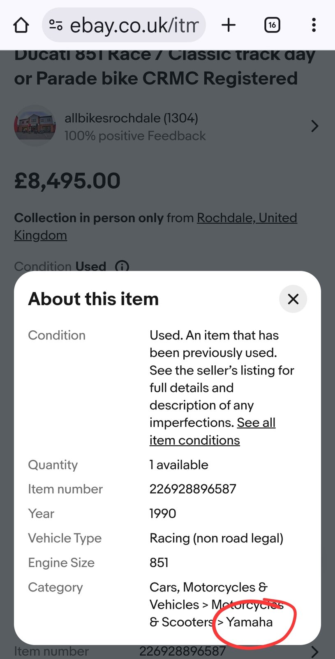Expand seller details chevron arrow
Screen dimensions: 335x659
(314, 126)
